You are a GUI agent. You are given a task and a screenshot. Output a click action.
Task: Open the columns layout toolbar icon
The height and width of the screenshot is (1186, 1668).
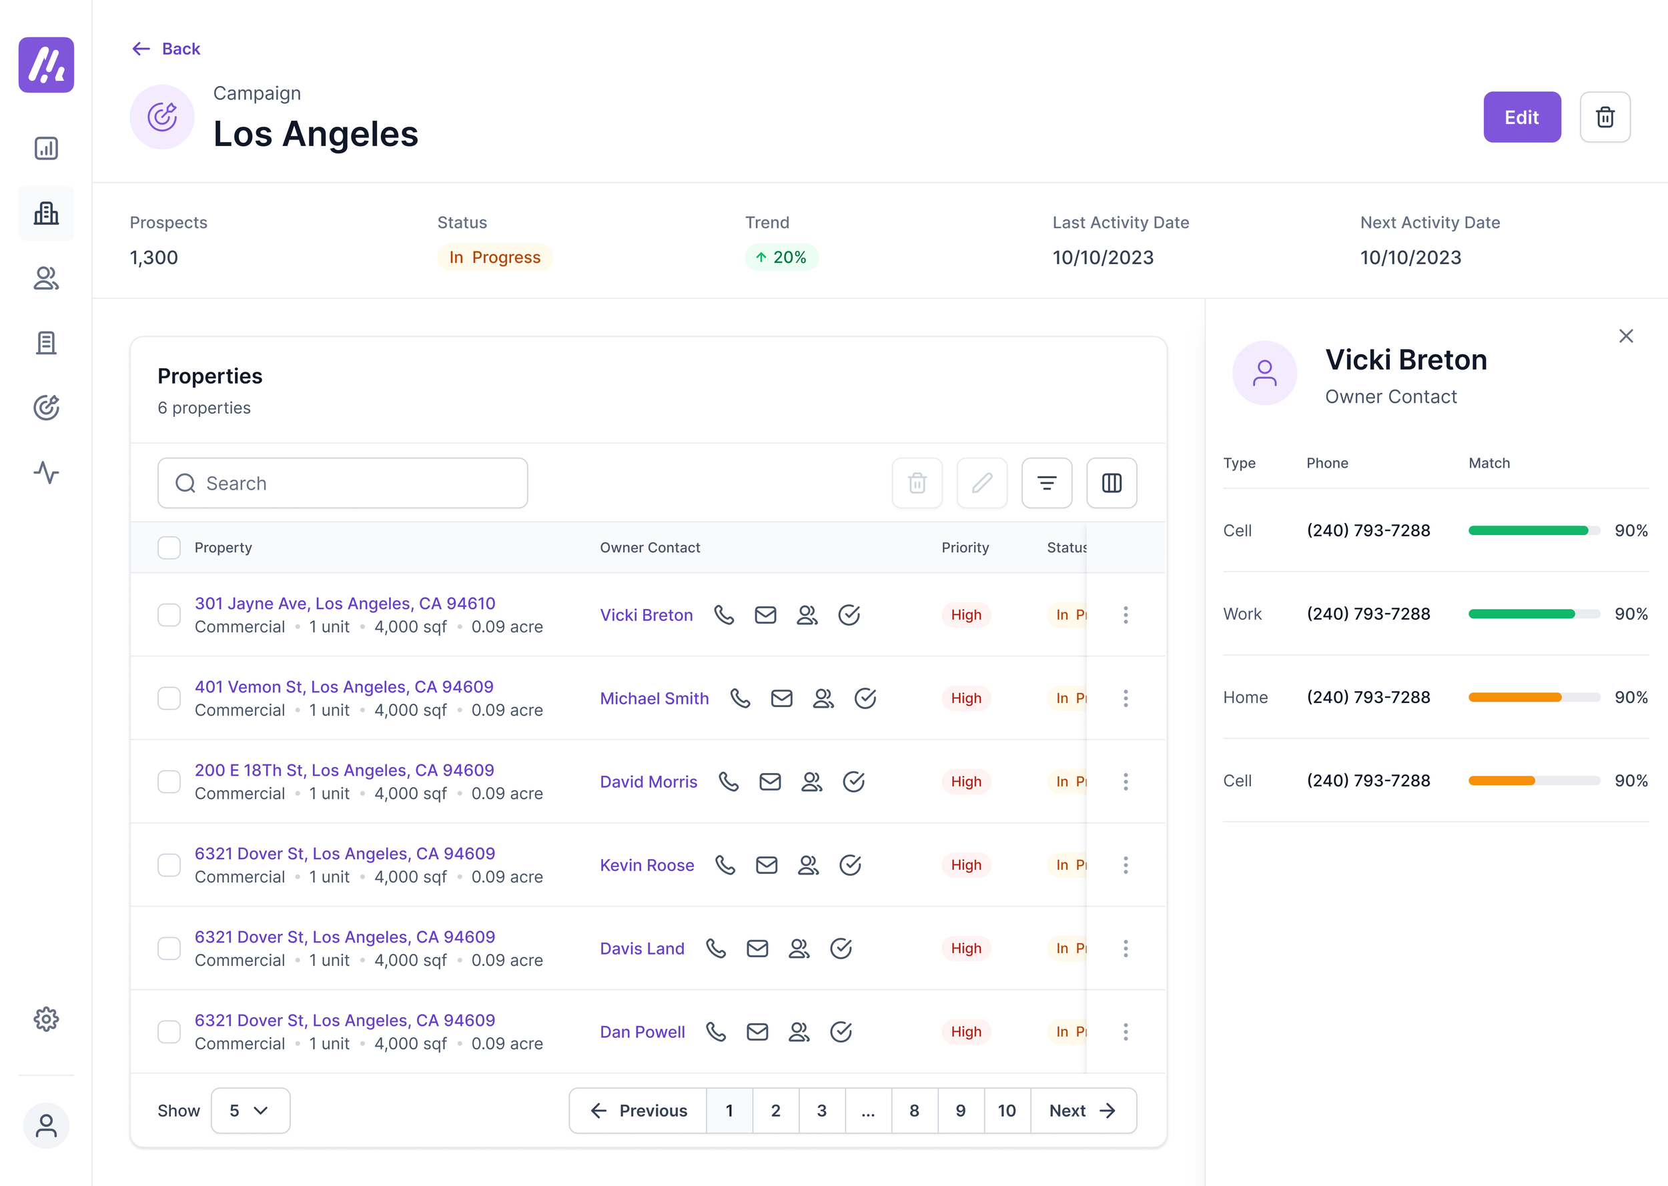1111,483
